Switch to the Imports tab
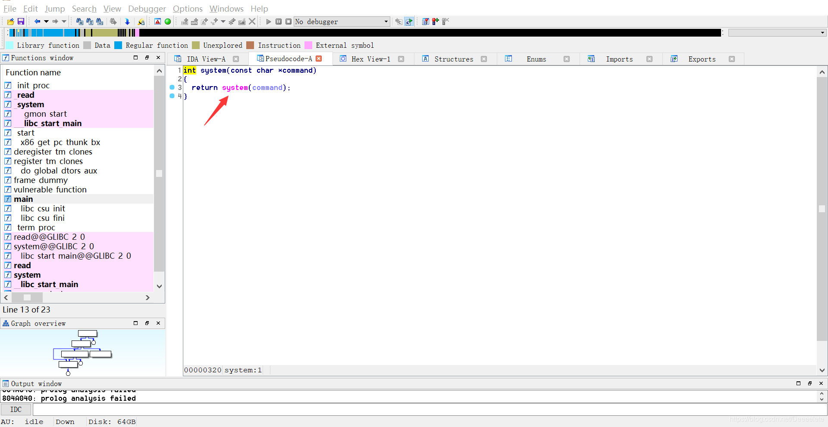This screenshot has width=828, height=427. (x=619, y=59)
